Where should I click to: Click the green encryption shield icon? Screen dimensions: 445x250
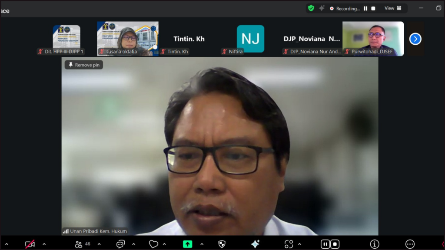pyautogui.click(x=311, y=8)
